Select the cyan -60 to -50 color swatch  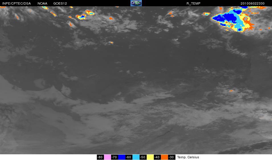point(136,157)
